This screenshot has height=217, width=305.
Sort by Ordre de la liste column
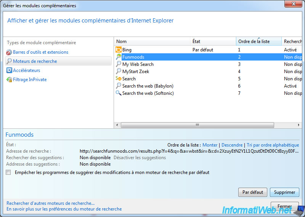point(258,41)
